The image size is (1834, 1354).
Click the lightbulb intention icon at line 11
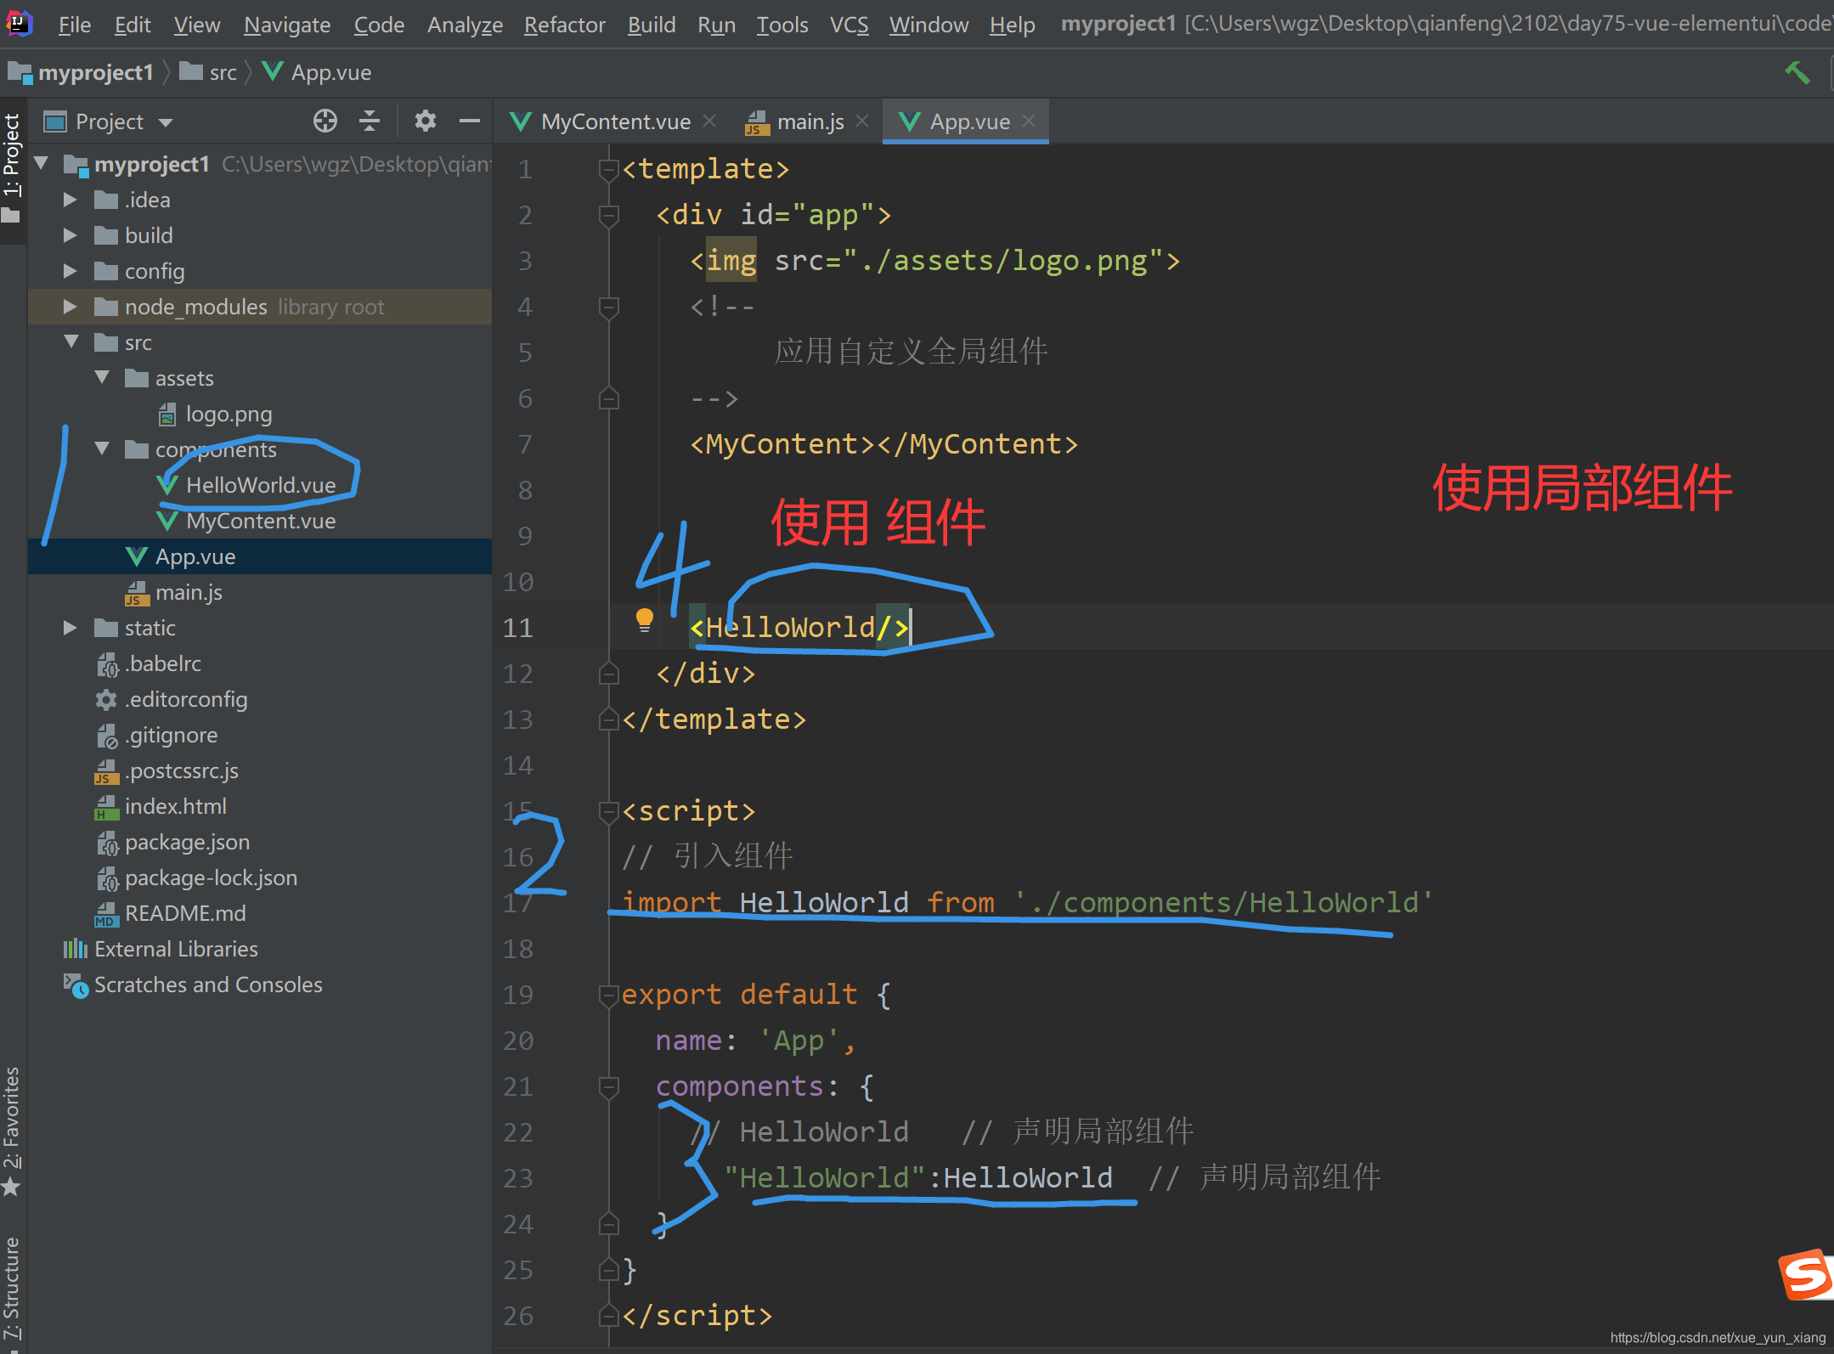point(645,621)
